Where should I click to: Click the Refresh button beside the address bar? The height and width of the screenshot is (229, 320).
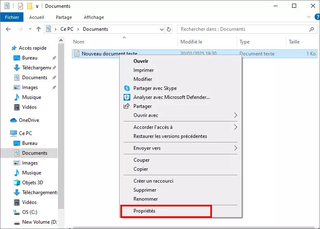pyautogui.click(x=169, y=30)
